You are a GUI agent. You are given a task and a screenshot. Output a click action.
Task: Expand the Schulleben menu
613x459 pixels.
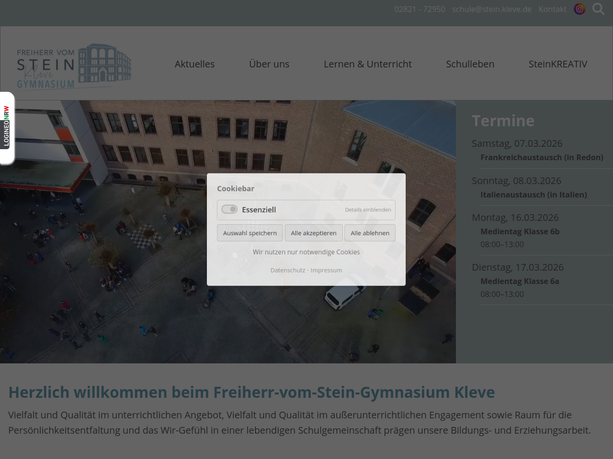point(470,64)
